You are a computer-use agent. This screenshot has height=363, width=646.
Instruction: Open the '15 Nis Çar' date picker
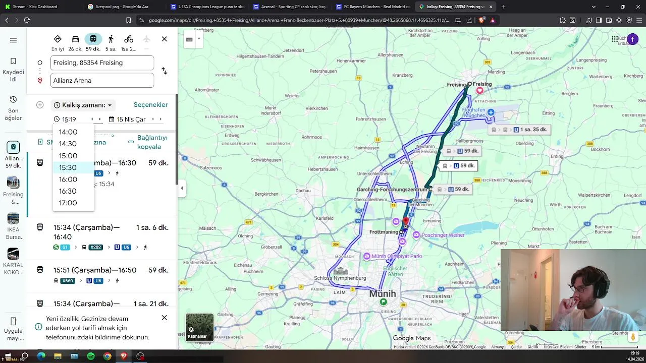coord(131,119)
